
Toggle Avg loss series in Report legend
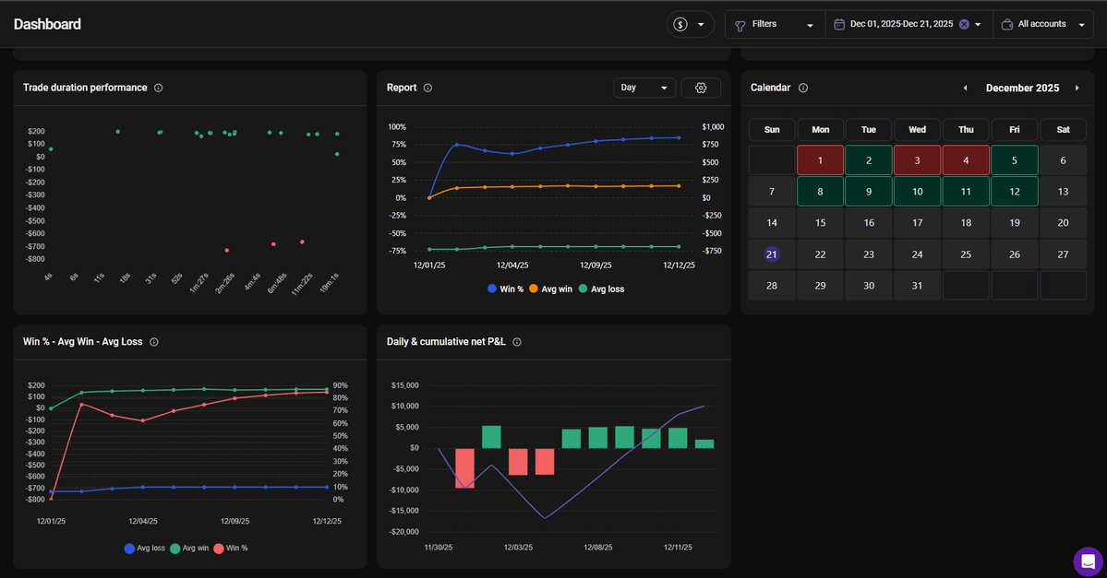[x=601, y=289]
